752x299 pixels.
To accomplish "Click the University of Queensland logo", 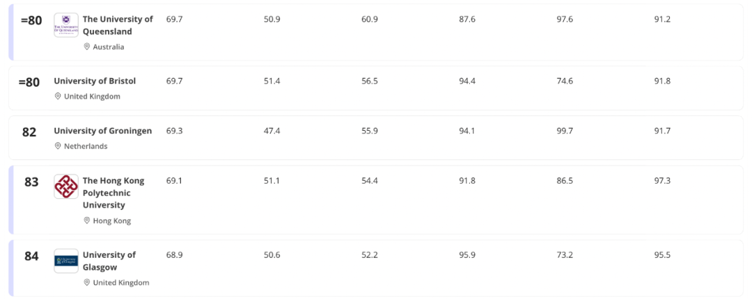I will pyautogui.click(x=66, y=25).
